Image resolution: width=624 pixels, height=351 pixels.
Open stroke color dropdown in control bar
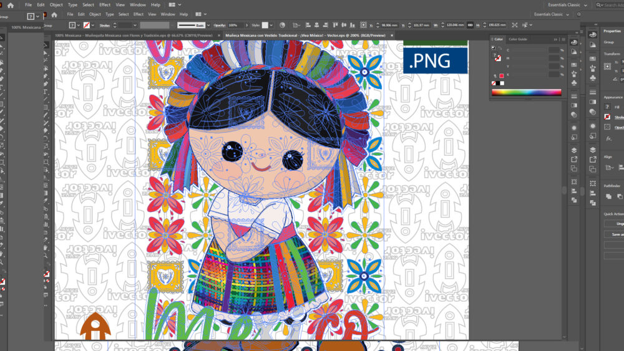(93, 25)
